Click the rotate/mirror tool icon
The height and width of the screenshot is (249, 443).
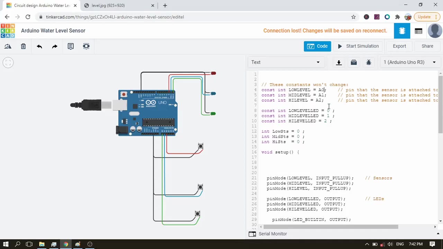tap(8, 46)
